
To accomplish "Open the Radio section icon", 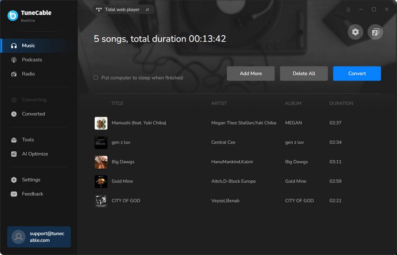I will coord(14,74).
